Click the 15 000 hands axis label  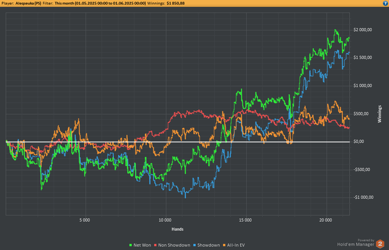(x=245, y=220)
